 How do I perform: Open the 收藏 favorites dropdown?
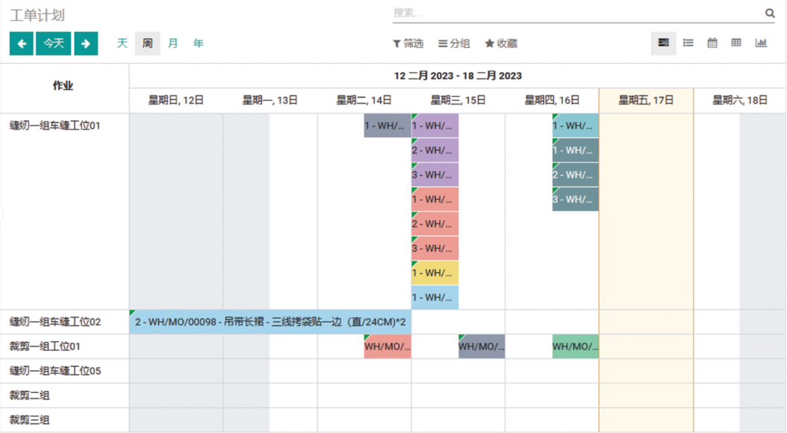pos(501,44)
